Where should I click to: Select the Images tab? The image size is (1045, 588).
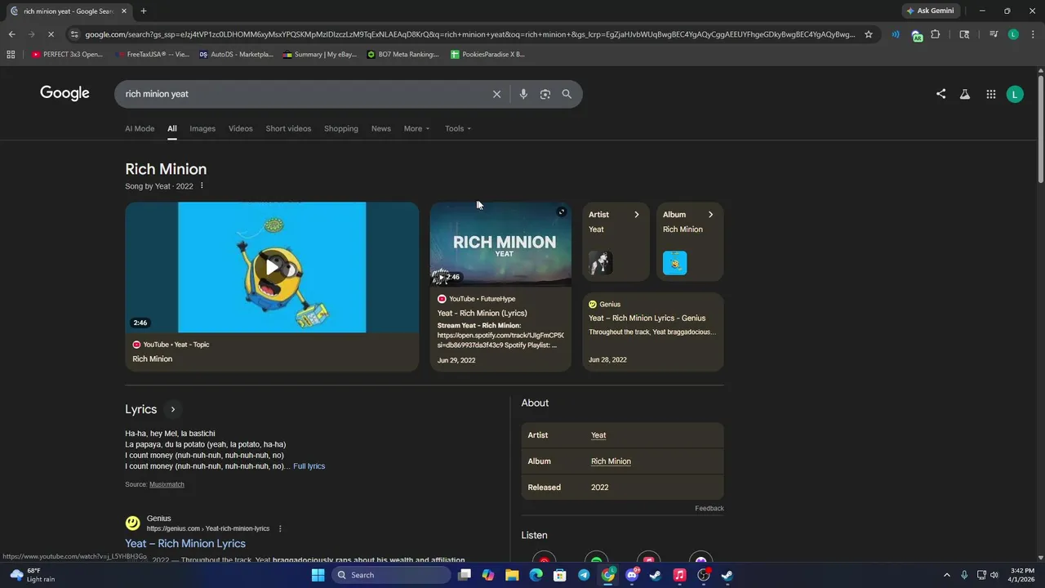[202, 128]
